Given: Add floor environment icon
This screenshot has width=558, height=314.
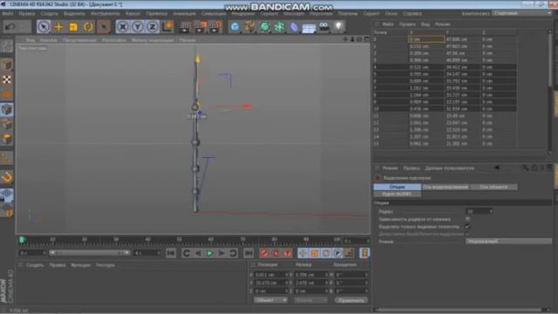Looking at the screenshot, I should pyautogui.click(x=309, y=28).
